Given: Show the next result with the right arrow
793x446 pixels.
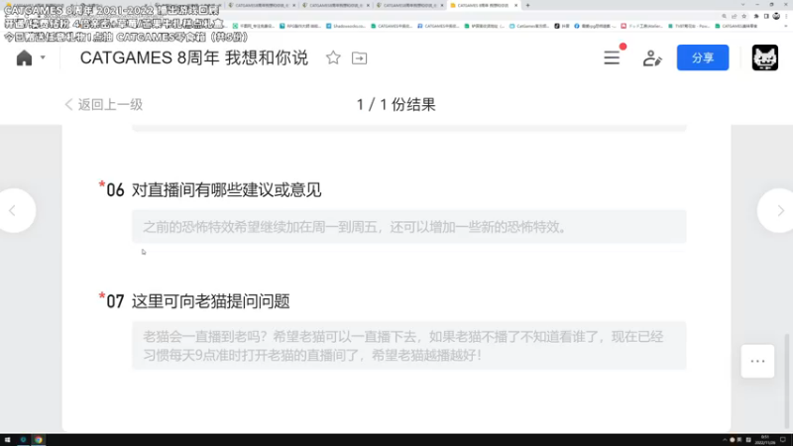Looking at the screenshot, I should (x=779, y=210).
